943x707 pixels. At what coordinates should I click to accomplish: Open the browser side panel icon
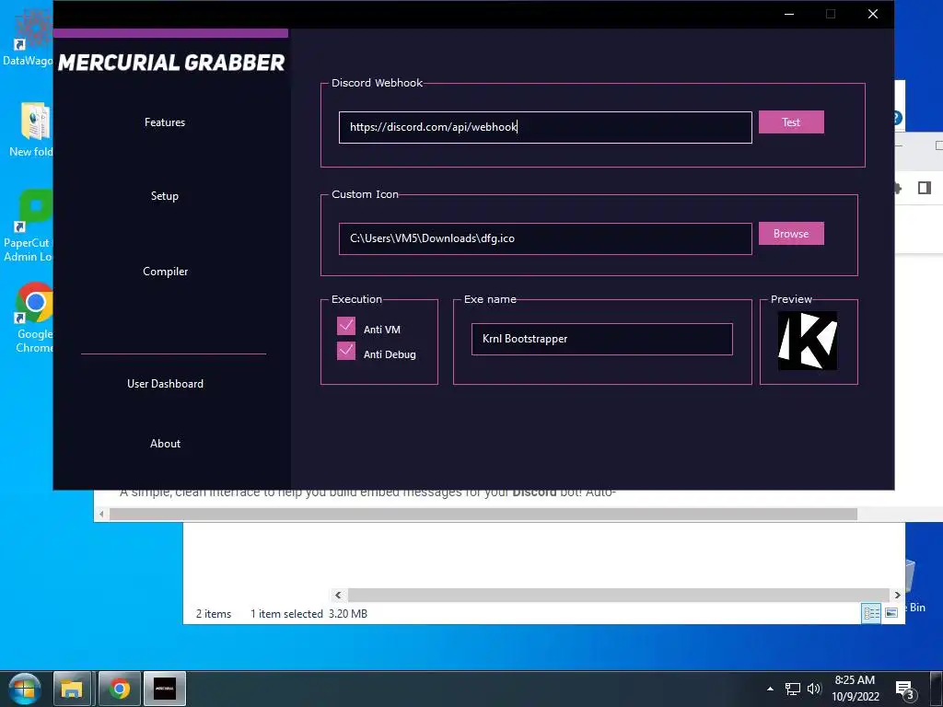(x=925, y=188)
